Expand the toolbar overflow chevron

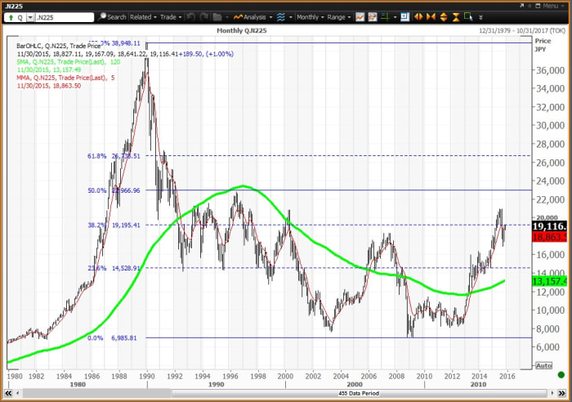(x=480, y=16)
